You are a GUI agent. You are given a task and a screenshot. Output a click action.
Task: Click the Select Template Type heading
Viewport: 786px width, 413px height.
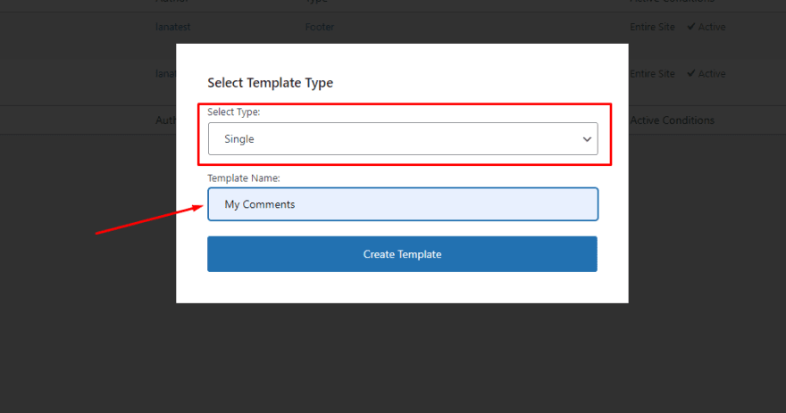(x=270, y=83)
